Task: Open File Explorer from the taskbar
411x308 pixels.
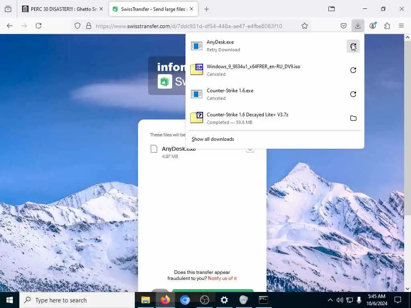Action: [145, 300]
